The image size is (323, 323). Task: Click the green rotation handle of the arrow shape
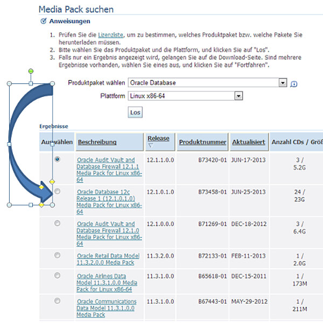point(31,71)
